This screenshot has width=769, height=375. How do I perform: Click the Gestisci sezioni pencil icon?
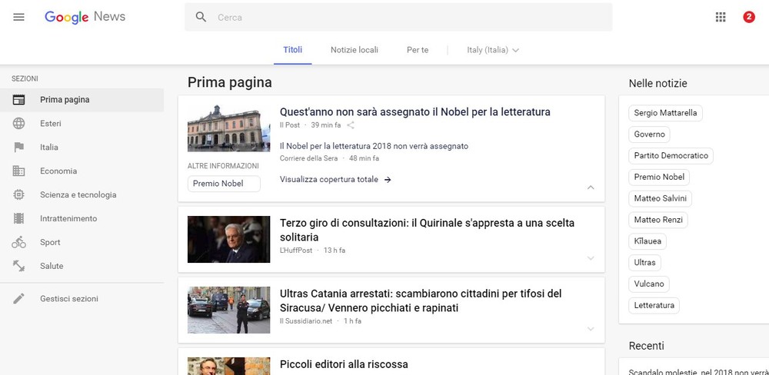[19, 299]
